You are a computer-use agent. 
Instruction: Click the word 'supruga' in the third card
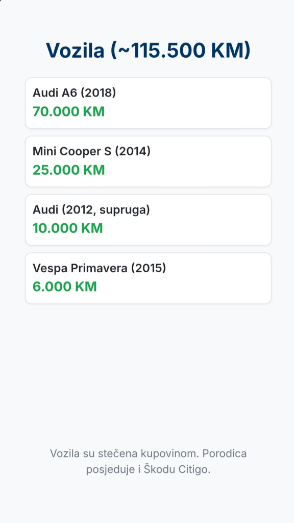point(122,210)
